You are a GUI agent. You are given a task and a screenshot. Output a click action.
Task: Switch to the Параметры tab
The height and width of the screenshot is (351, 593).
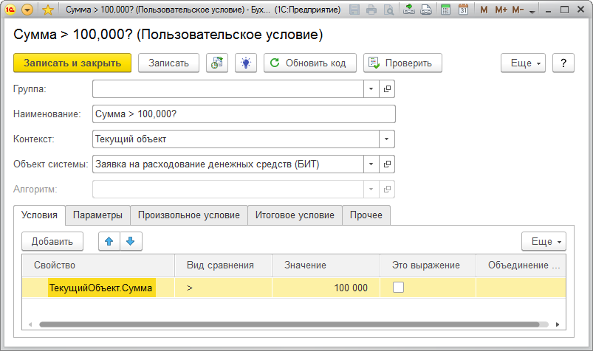point(97,215)
